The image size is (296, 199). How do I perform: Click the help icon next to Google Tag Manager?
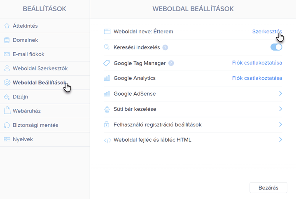pyautogui.click(x=171, y=63)
